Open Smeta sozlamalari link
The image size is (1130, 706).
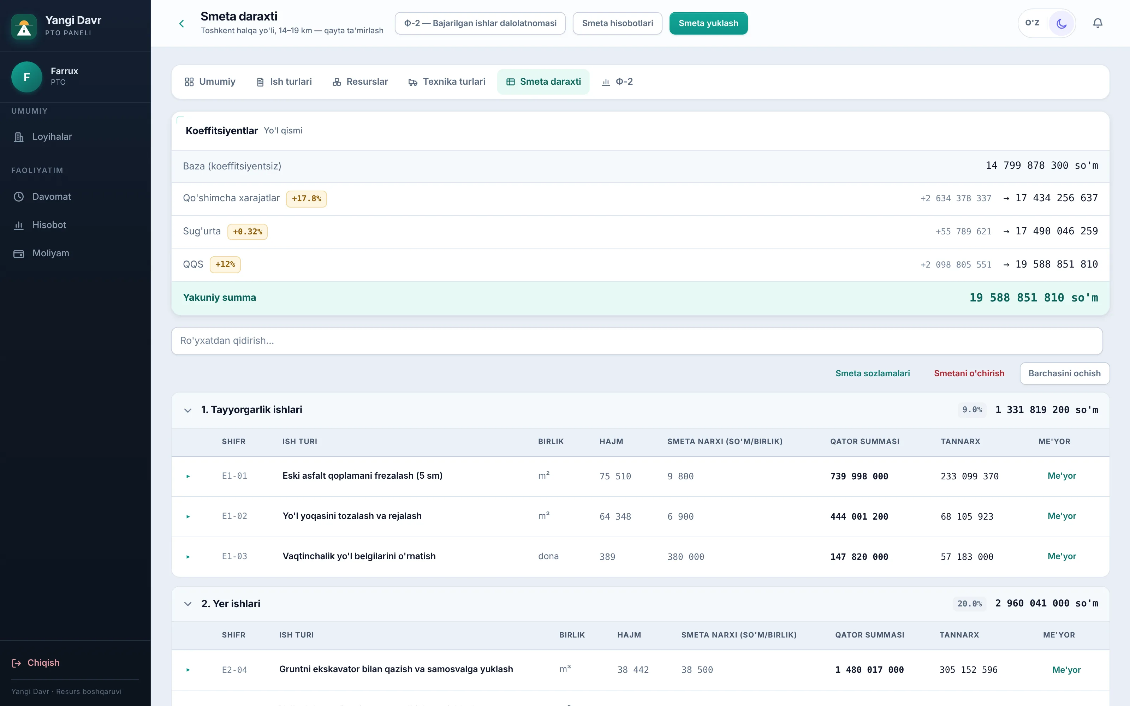point(872,373)
